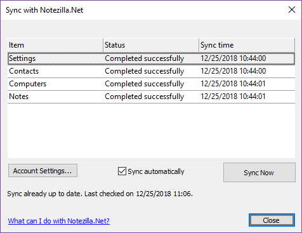The image size is (302, 233).
Task: Click the Status cell in the Notes row
Action: click(145, 97)
